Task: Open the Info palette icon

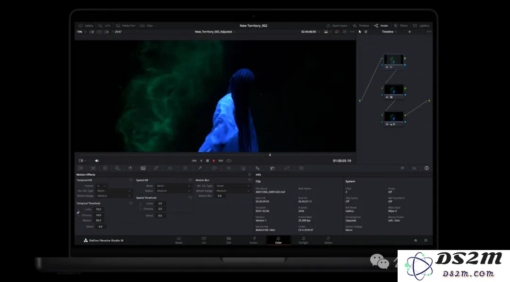Action: pos(426,168)
